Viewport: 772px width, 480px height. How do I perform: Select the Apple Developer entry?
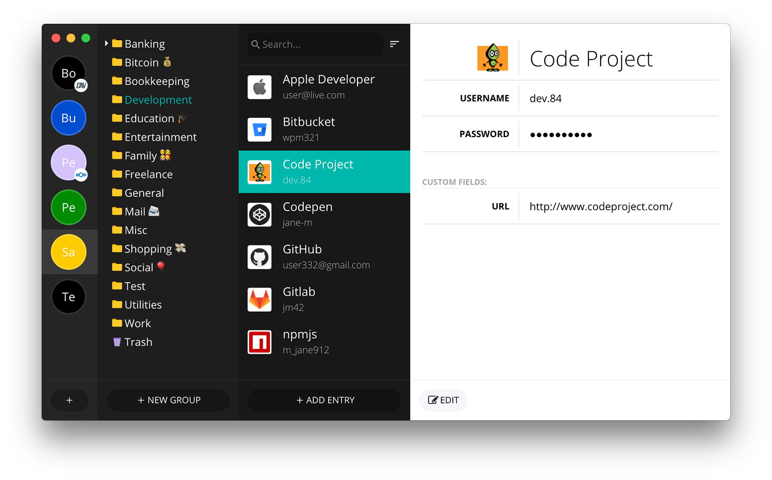325,87
